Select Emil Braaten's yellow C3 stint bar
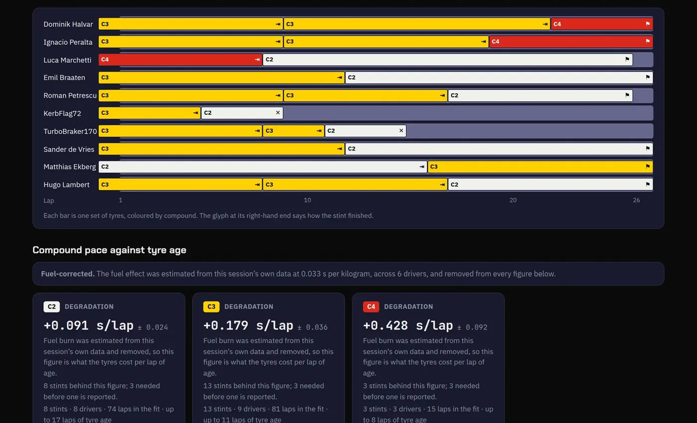 (x=222, y=78)
